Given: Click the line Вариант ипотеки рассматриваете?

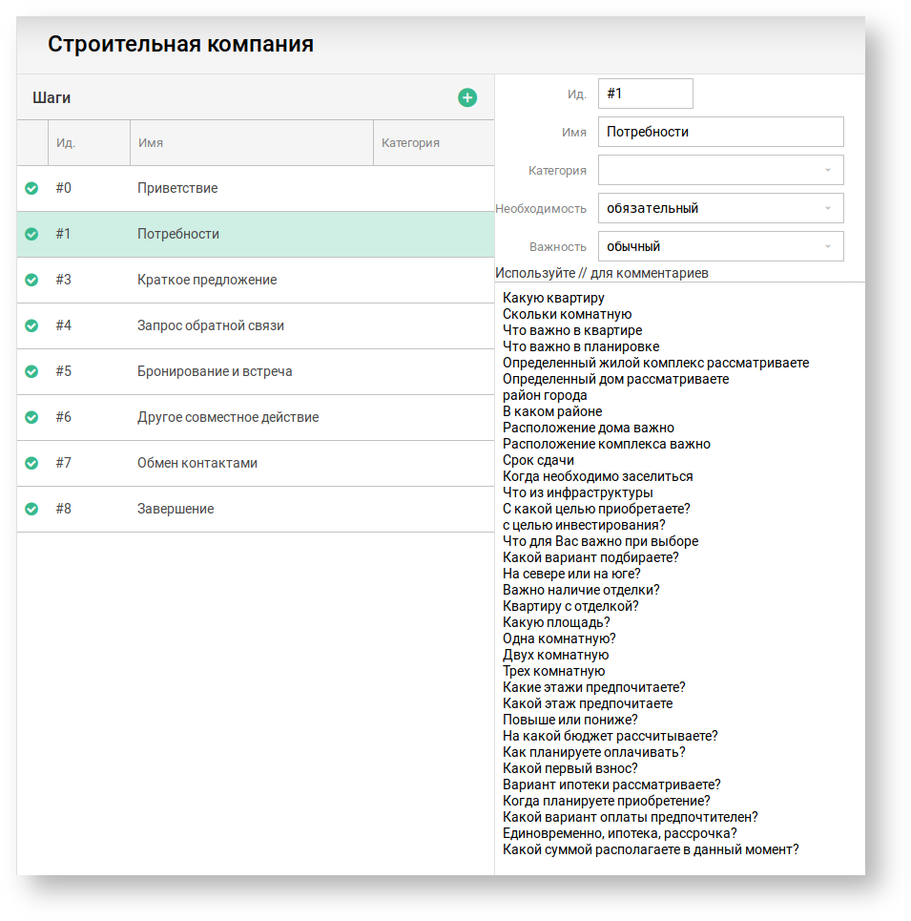Looking at the screenshot, I should click(x=611, y=785).
